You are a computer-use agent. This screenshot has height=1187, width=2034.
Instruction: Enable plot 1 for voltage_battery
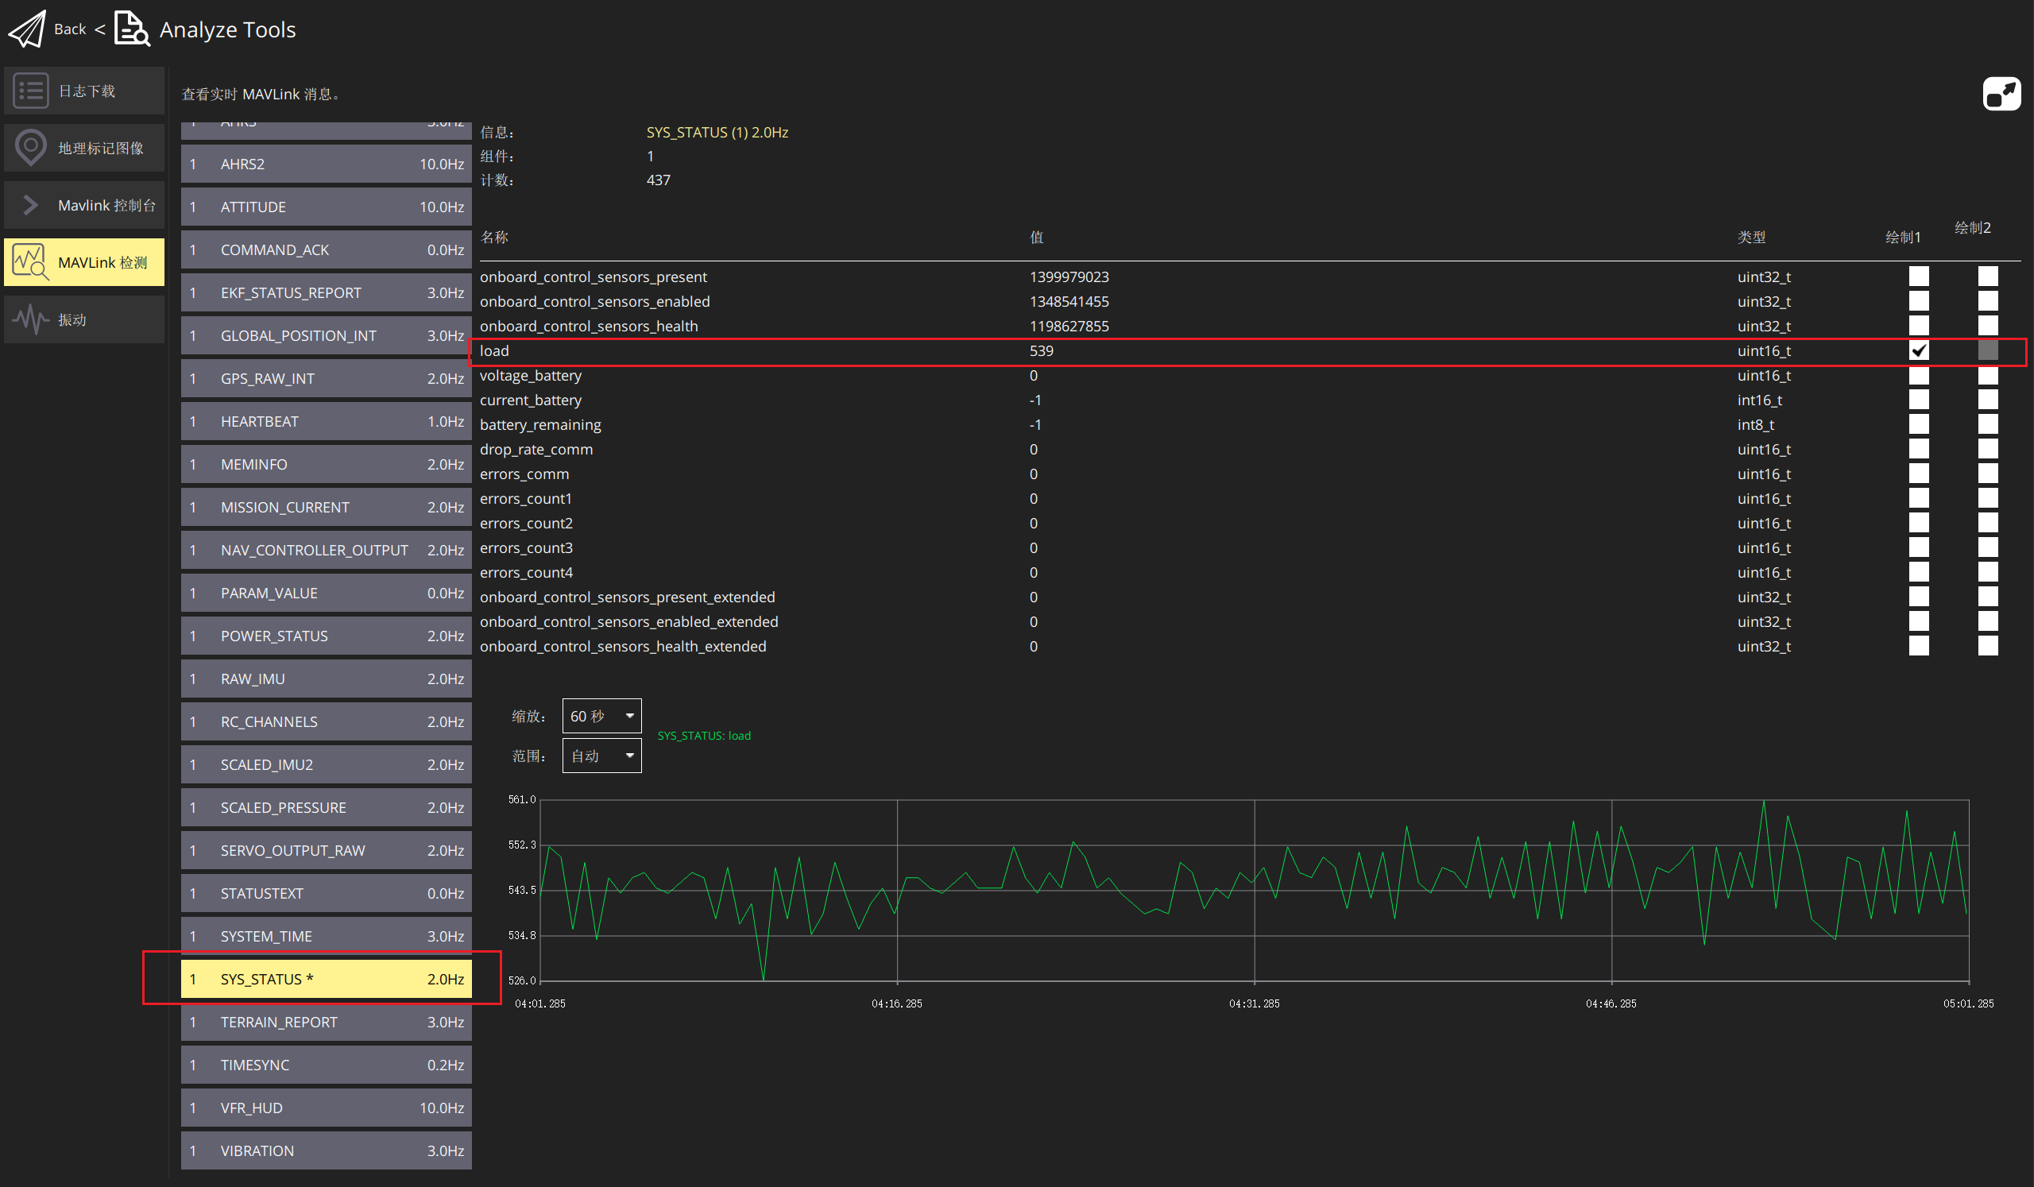pyautogui.click(x=1919, y=375)
